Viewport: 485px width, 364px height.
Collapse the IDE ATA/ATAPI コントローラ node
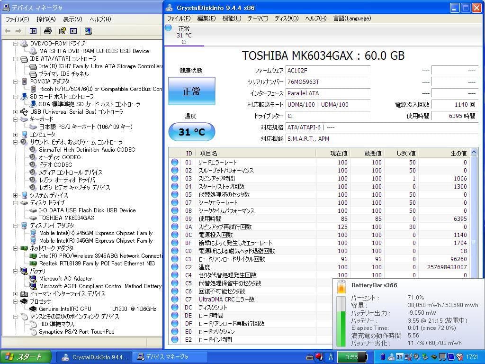pos(15,59)
